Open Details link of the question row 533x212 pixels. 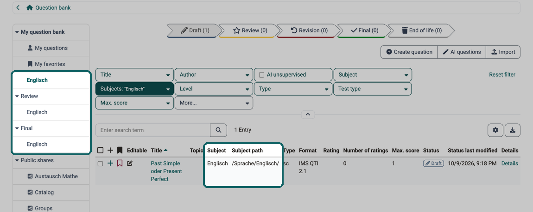tap(509, 164)
